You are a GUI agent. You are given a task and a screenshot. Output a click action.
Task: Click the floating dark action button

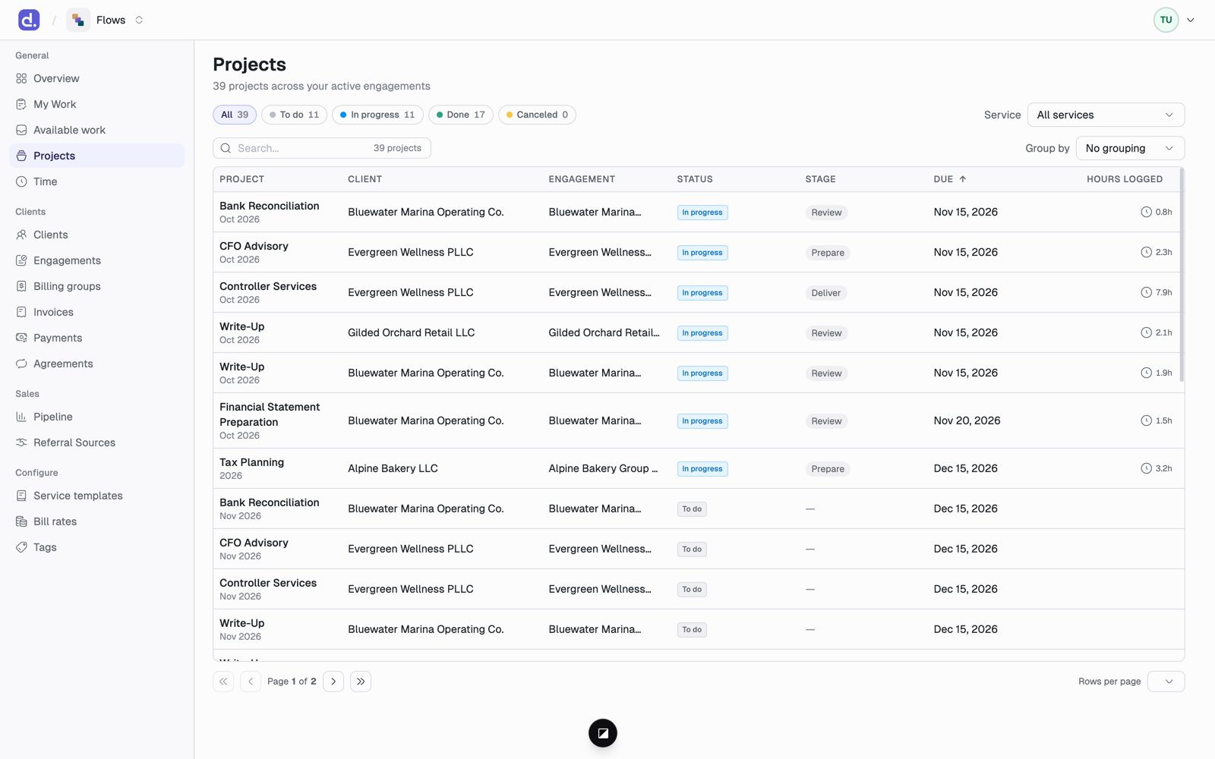(603, 733)
